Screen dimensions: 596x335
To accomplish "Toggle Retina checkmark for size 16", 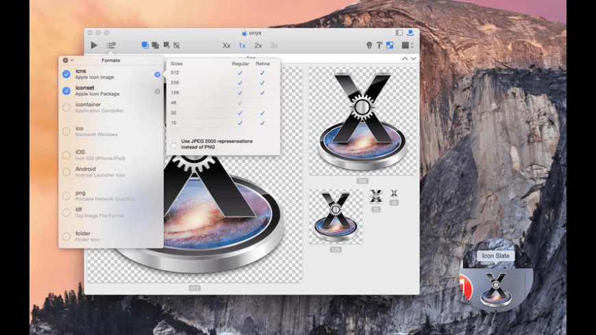I will pos(262,123).
